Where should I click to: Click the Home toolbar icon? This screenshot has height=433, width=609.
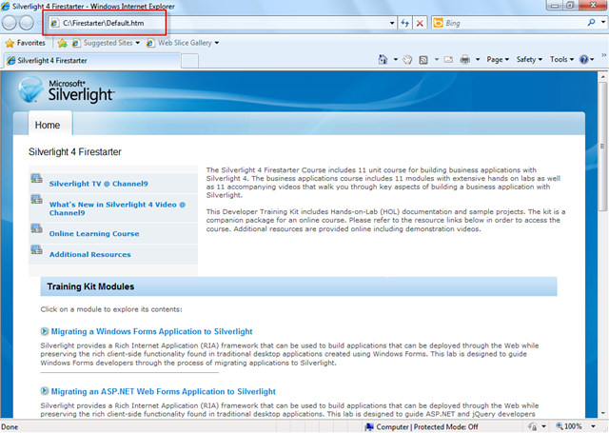[x=383, y=59]
